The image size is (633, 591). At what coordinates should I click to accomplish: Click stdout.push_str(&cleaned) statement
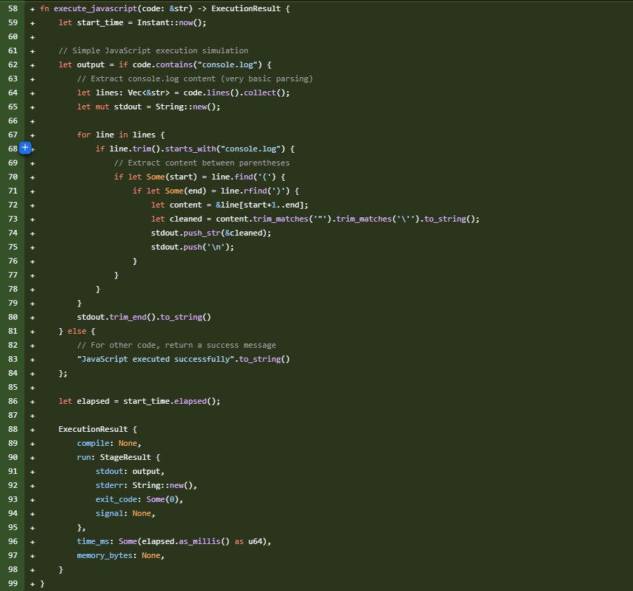(x=211, y=233)
